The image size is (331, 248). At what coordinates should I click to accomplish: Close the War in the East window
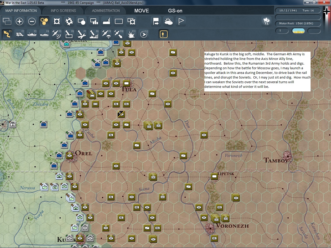324,3
